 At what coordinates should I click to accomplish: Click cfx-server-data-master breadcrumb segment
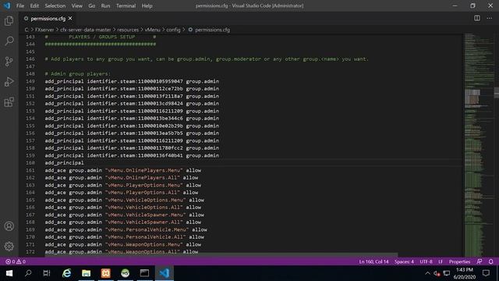86,30
